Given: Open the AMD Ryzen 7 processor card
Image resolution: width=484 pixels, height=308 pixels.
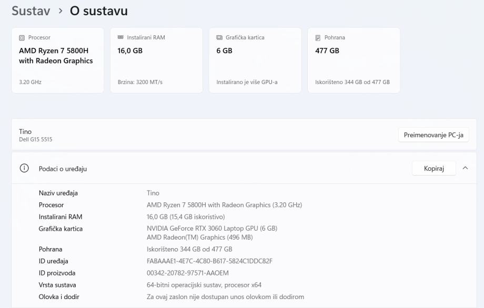Looking at the screenshot, I should (x=57, y=60).
